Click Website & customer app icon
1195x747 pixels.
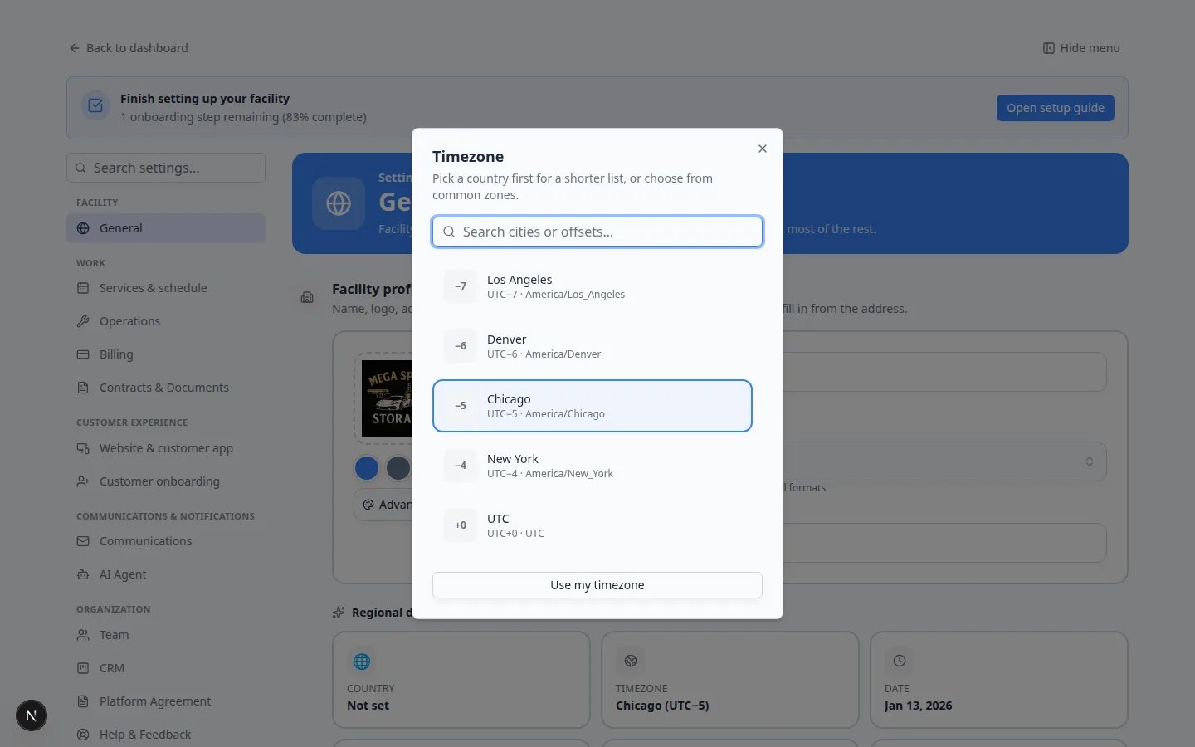(83, 448)
